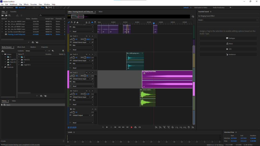The image size is (260, 146).
Task: Click the red Record button in transport
Action: pos(132,127)
